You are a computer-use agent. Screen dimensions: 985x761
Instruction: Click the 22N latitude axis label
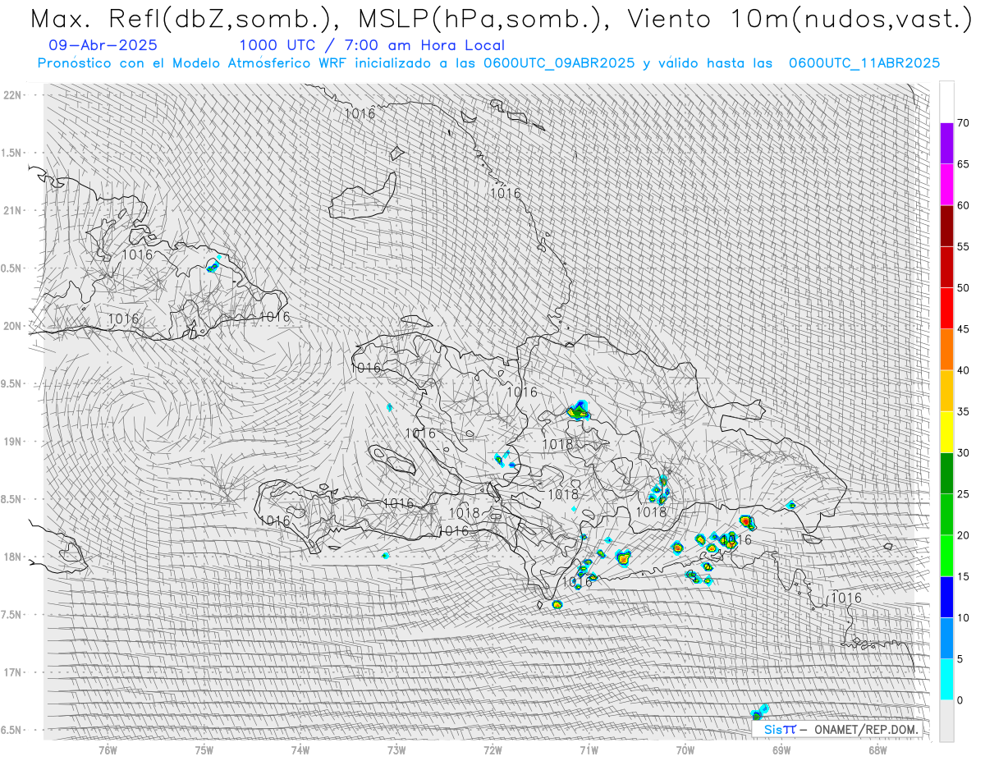11,95
